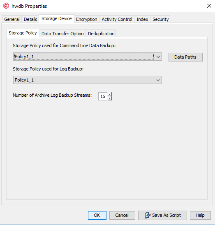Image resolution: width=215 pixels, height=225 pixels.
Task: Expand the Command Line Data Backup policy dropdown arrow
Action: pos(158,57)
